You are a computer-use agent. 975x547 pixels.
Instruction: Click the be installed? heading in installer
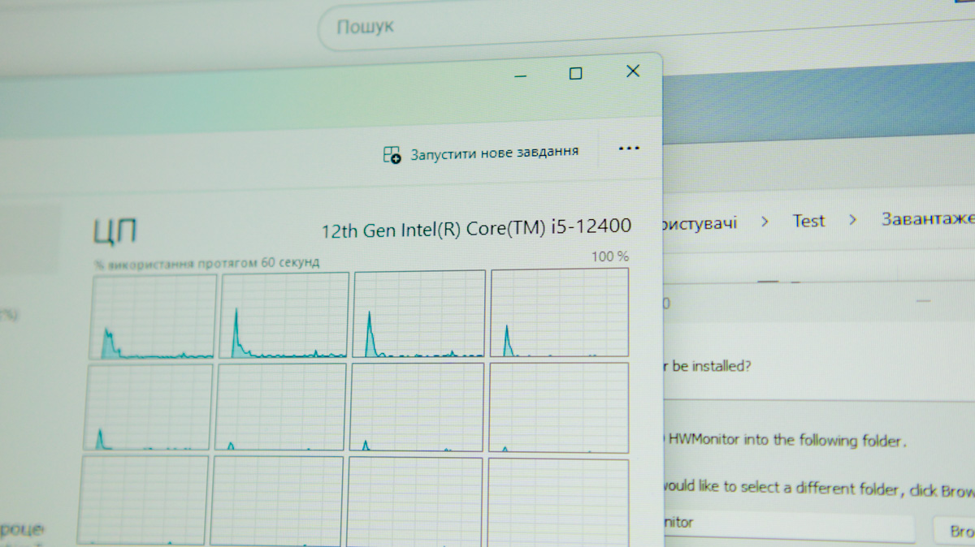tap(707, 366)
